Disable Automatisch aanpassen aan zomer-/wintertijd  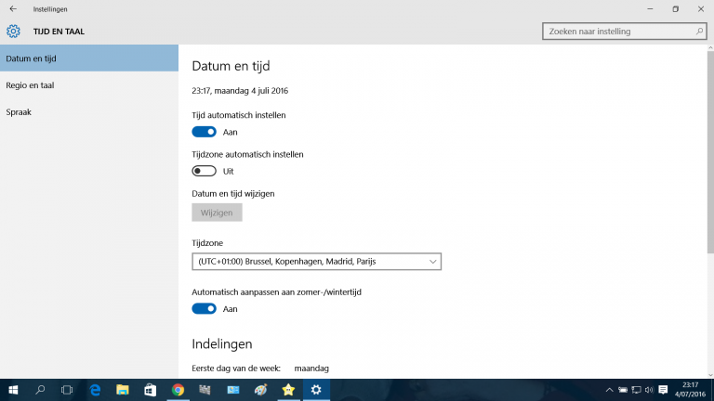point(204,308)
